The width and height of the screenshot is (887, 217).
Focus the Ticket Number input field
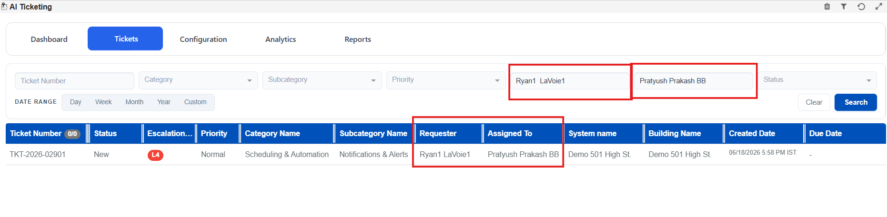74,81
